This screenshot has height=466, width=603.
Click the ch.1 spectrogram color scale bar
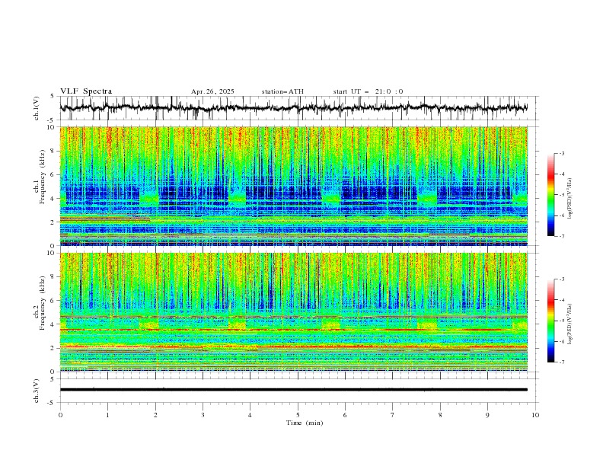coord(550,195)
